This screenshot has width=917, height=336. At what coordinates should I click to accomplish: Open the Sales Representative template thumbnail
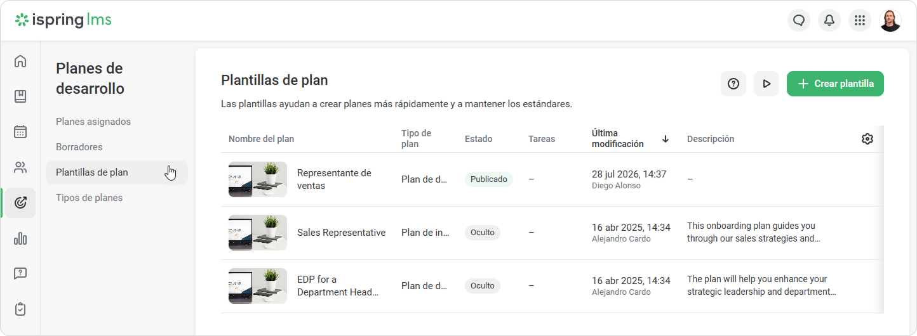258,233
